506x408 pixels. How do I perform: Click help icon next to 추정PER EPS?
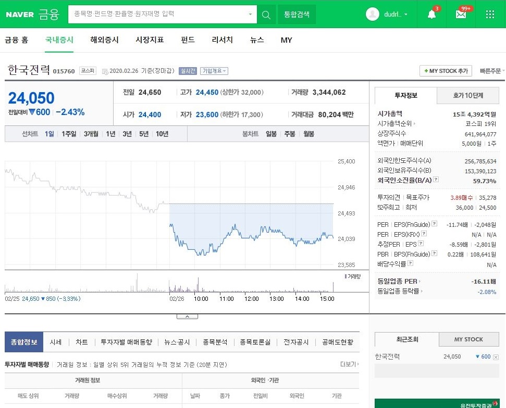coord(421,244)
